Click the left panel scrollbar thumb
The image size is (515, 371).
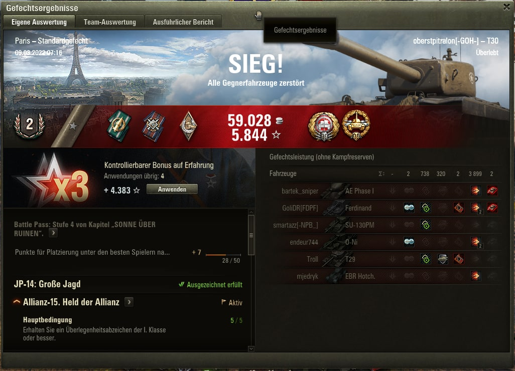coord(251,235)
